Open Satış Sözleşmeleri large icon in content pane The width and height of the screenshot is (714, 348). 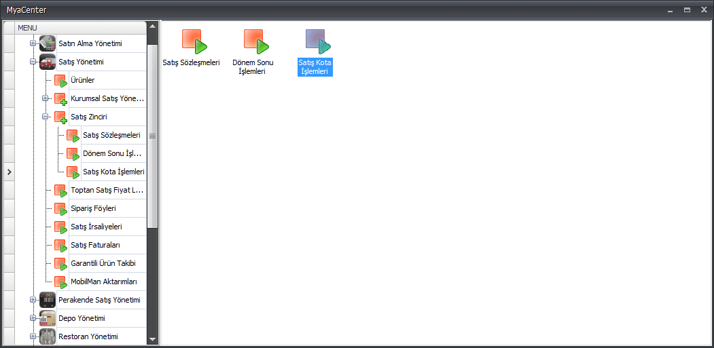tap(195, 41)
